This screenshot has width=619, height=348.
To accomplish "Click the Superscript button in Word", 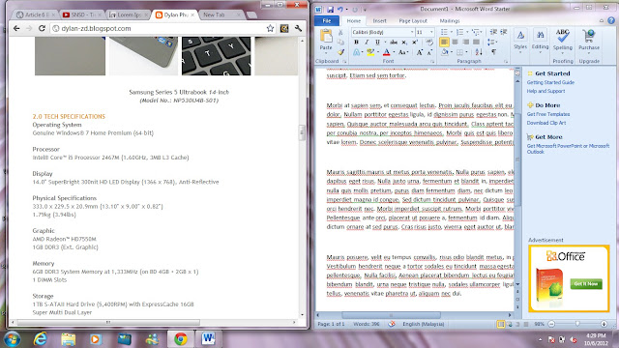I will (415, 42).
